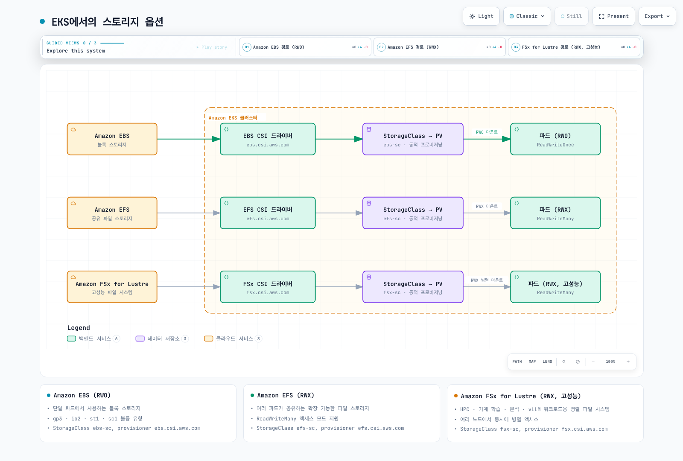Click the 'Amazon FSx for Lustre (RWX, 고성능)' card heading

click(521, 396)
